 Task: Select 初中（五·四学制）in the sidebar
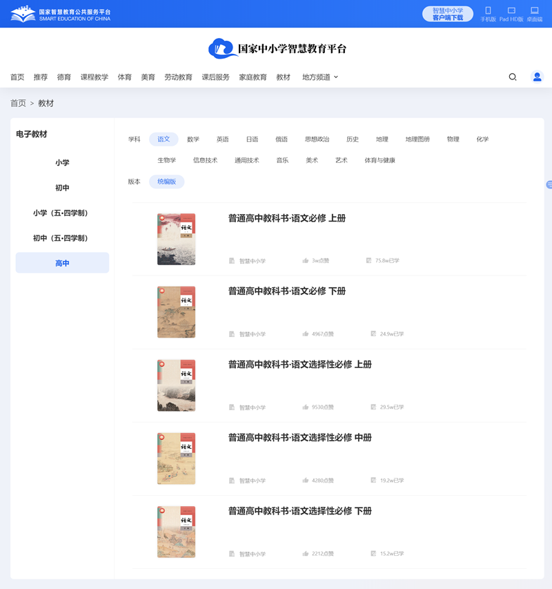tap(62, 237)
